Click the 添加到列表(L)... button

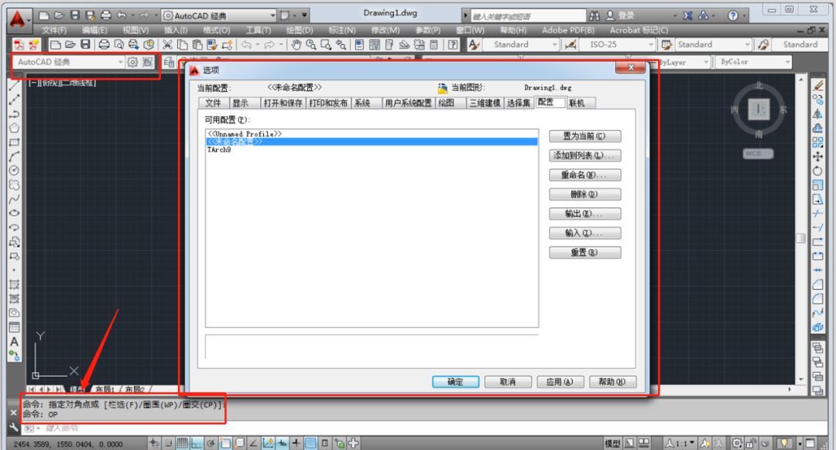[x=585, y=155]
